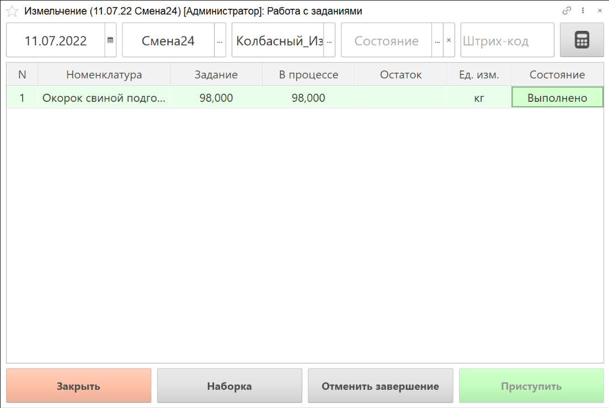Sort by Номенклатура column header
The width and height of the screenshot is (609, 408).
click(104, 75)
